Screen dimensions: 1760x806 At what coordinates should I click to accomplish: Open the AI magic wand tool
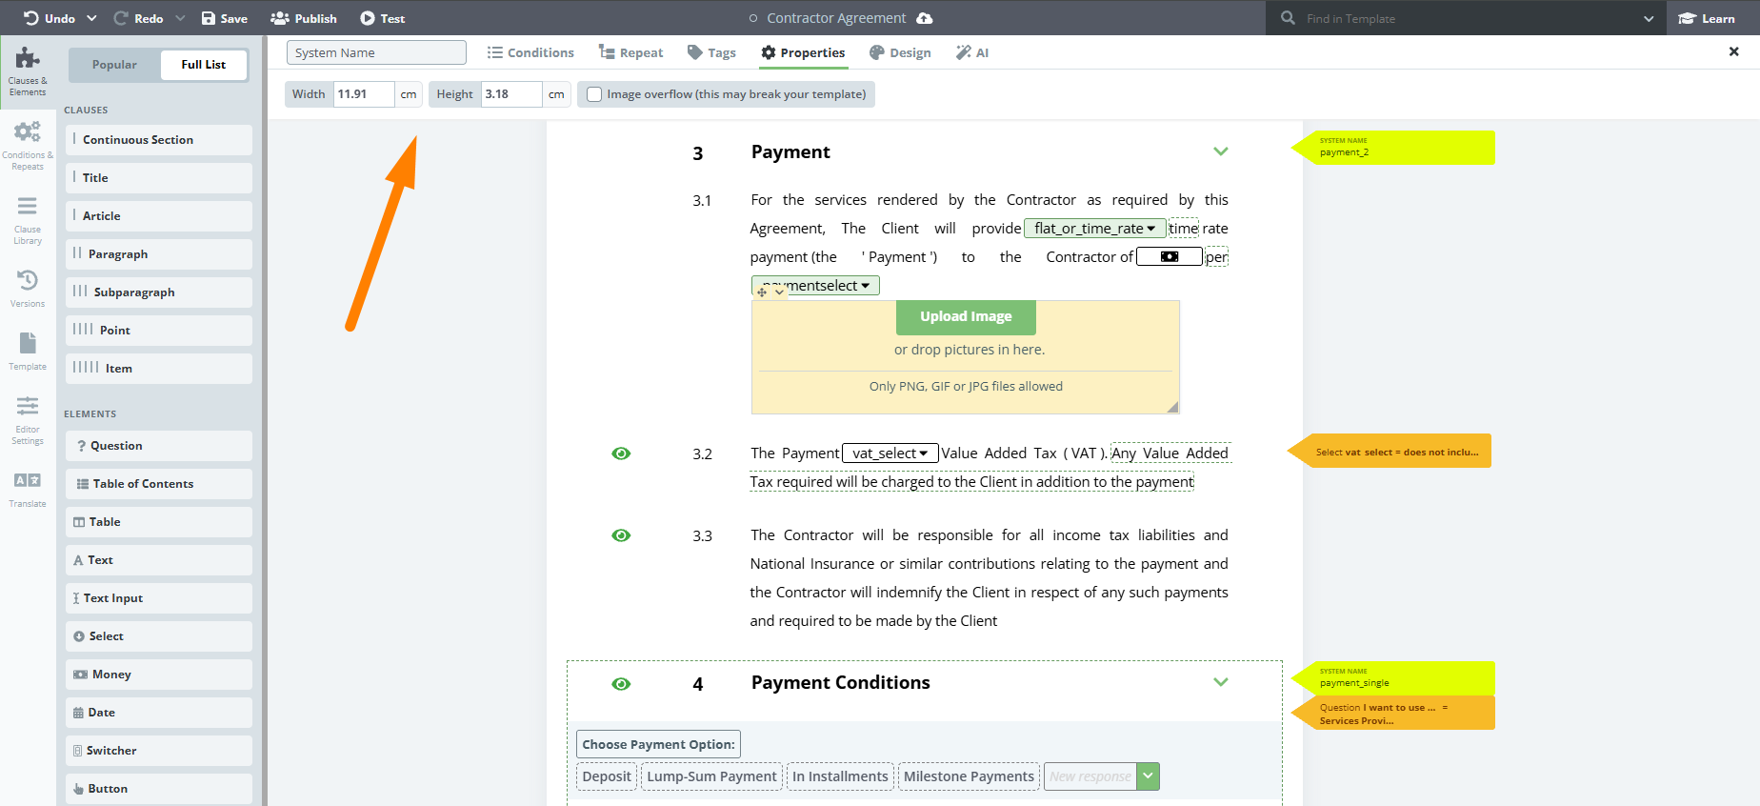[x=972, y=52]
